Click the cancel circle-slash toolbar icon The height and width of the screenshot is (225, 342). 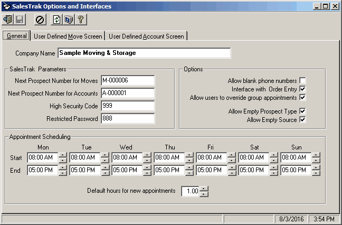[40, 20]
